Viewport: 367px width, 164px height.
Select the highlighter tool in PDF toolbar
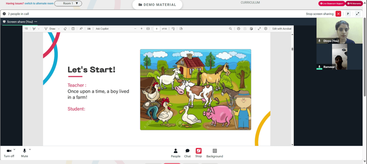(34, 29)
